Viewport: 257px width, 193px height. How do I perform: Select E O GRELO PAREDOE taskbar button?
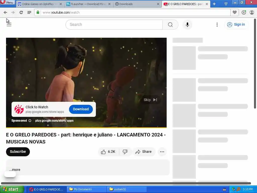[46, 189]
